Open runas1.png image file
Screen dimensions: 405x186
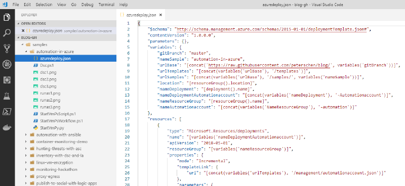coord(66,93)
